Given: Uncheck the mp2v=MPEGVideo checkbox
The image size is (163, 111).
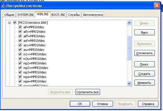Looking at the screenshot, I should pos(20,68).
